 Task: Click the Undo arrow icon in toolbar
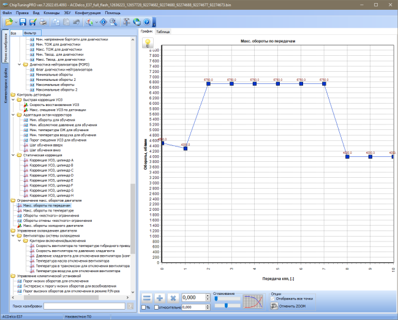pyautogui.click(x=76, y=22)
